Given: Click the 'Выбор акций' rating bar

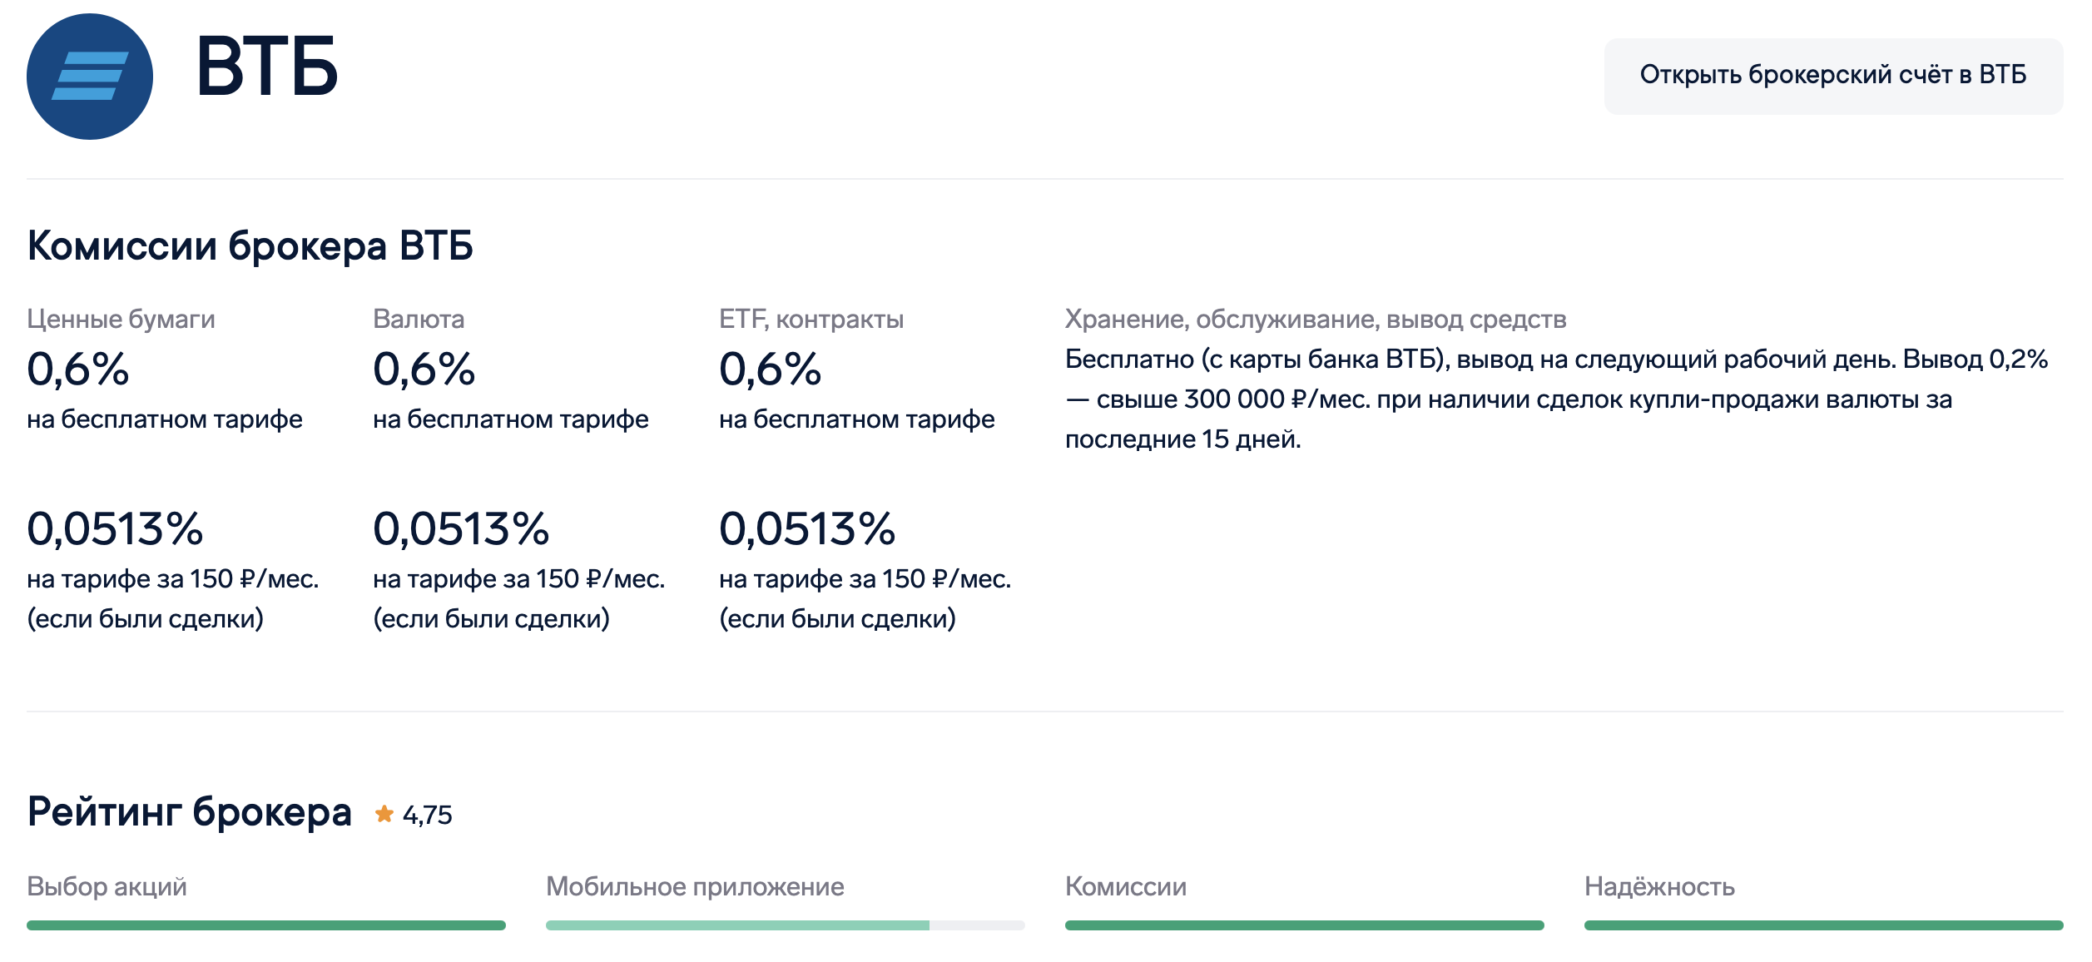Looking at the screenshot, I should pos(266,925).
